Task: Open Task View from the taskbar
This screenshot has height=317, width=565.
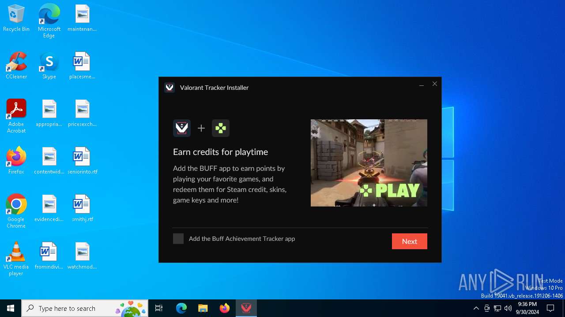Action: click(159, 308)
